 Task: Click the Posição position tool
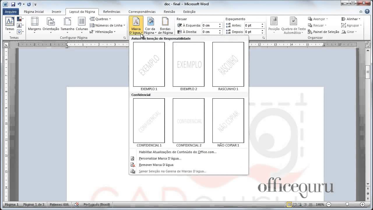click(274, 25)
